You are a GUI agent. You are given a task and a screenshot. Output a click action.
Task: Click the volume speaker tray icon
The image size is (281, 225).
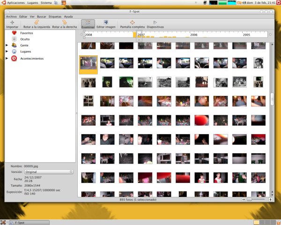244,3
